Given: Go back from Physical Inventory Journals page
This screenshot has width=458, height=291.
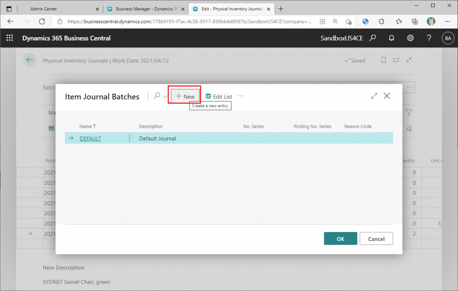Looking at the screenshot, I should (30, 60).
